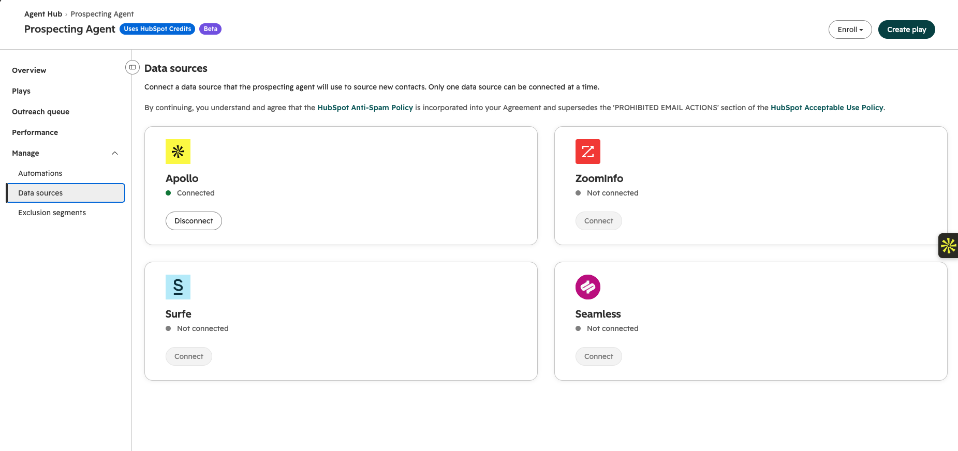Click the Surfe light-blue logo icon

[x=178, y=287]
